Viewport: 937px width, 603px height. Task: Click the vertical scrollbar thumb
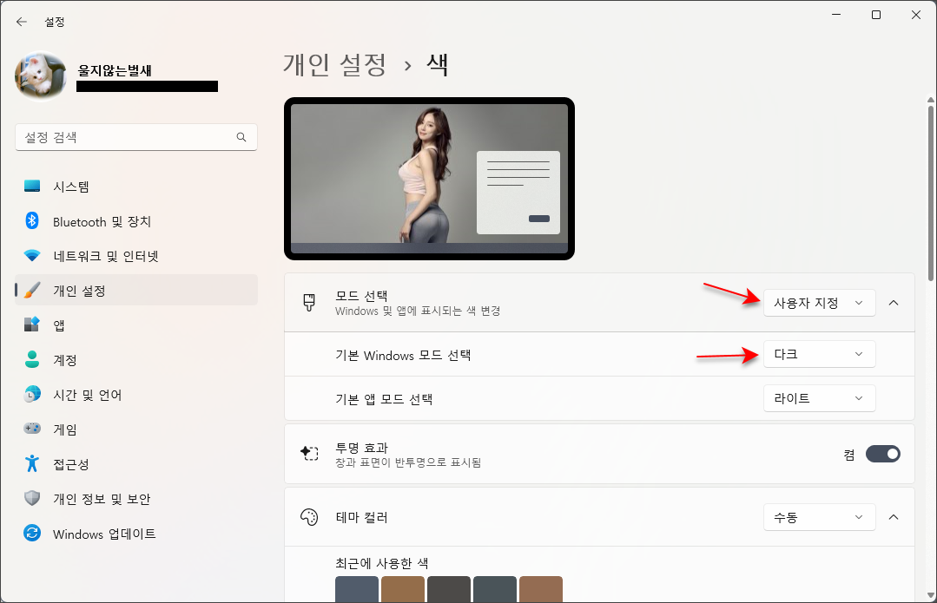[931, 193]
